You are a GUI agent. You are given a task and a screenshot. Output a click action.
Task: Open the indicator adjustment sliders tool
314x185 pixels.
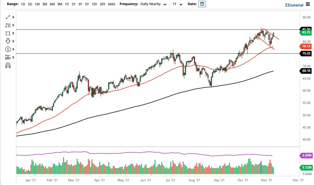click(7, 57)
